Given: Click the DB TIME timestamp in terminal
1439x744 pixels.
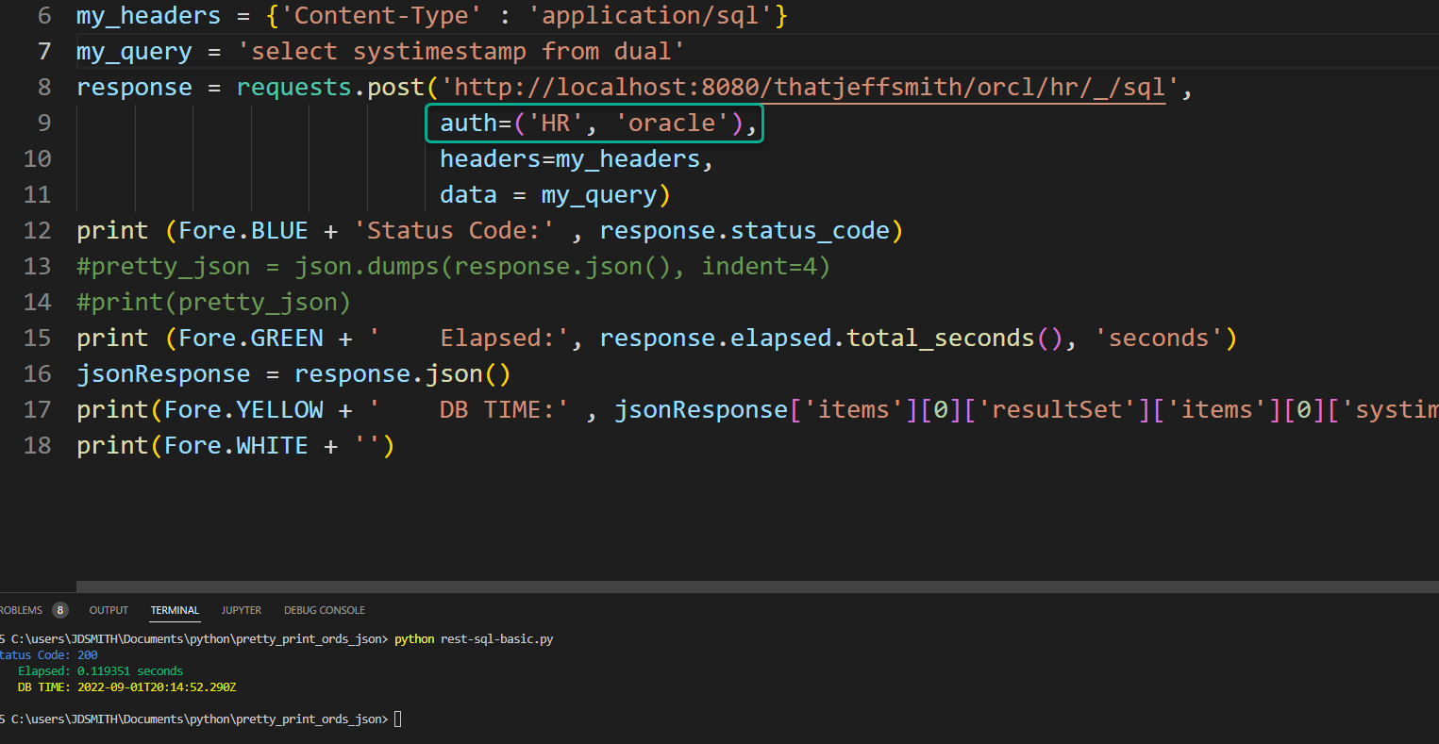Looking at the screenshot, I should 155,687.
